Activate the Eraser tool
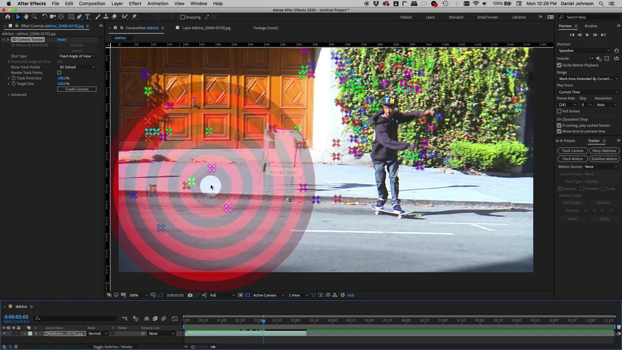 coord(114,17)
